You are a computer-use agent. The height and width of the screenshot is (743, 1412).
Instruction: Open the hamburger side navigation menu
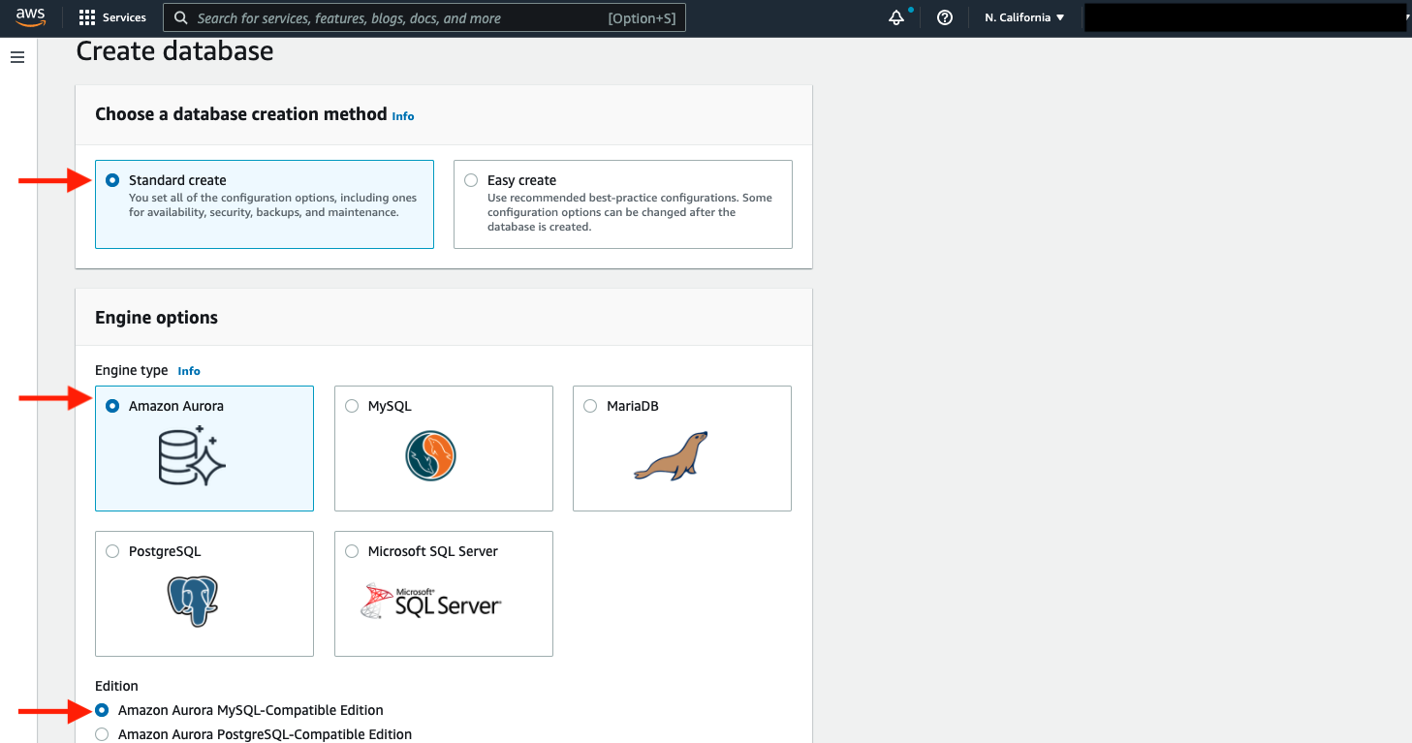click(x=16, y=58)
